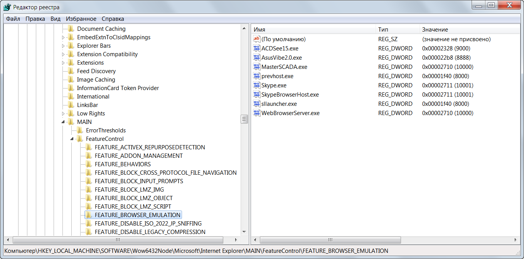The height and width of the screenshot is (259, 524).
Task: Click the SkypeBrowserHost.exe DWORD value icon
Action: click(x=257, y=94)
